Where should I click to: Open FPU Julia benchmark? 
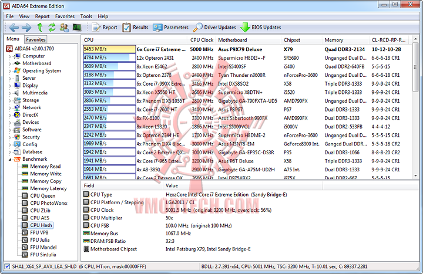pyautogui.click(x=40, y=240)
